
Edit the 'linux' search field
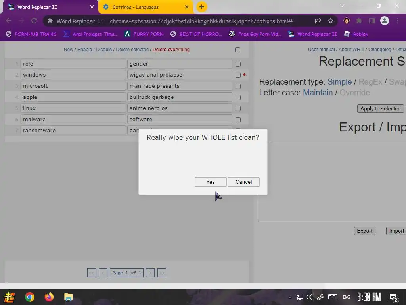tap(73, 108)
